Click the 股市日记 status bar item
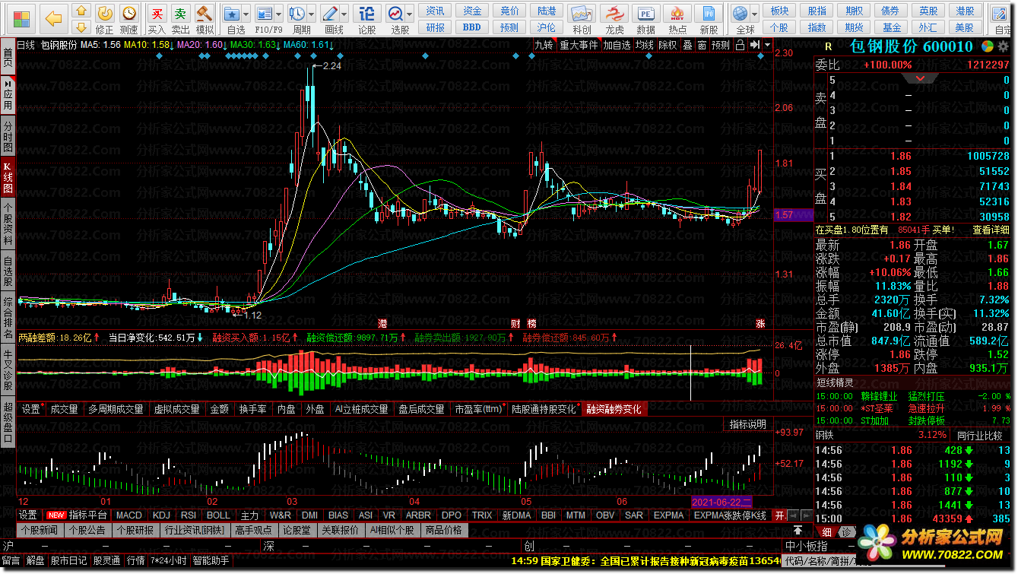This screenshot has height=574, width=1018. click(x=69, y=561)
